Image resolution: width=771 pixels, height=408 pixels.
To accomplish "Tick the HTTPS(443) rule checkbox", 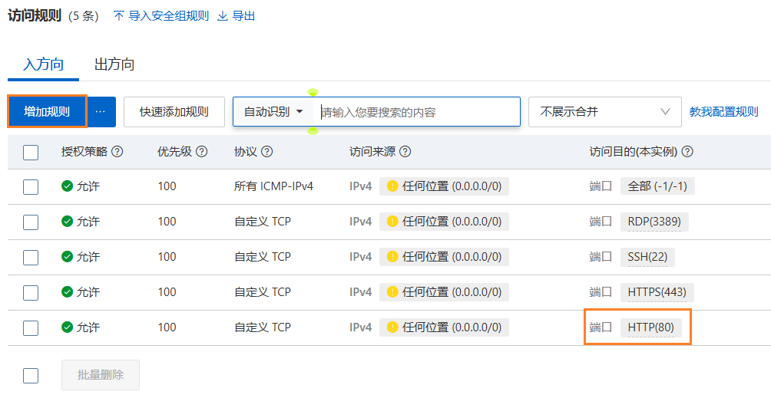I will coord(31,293).
